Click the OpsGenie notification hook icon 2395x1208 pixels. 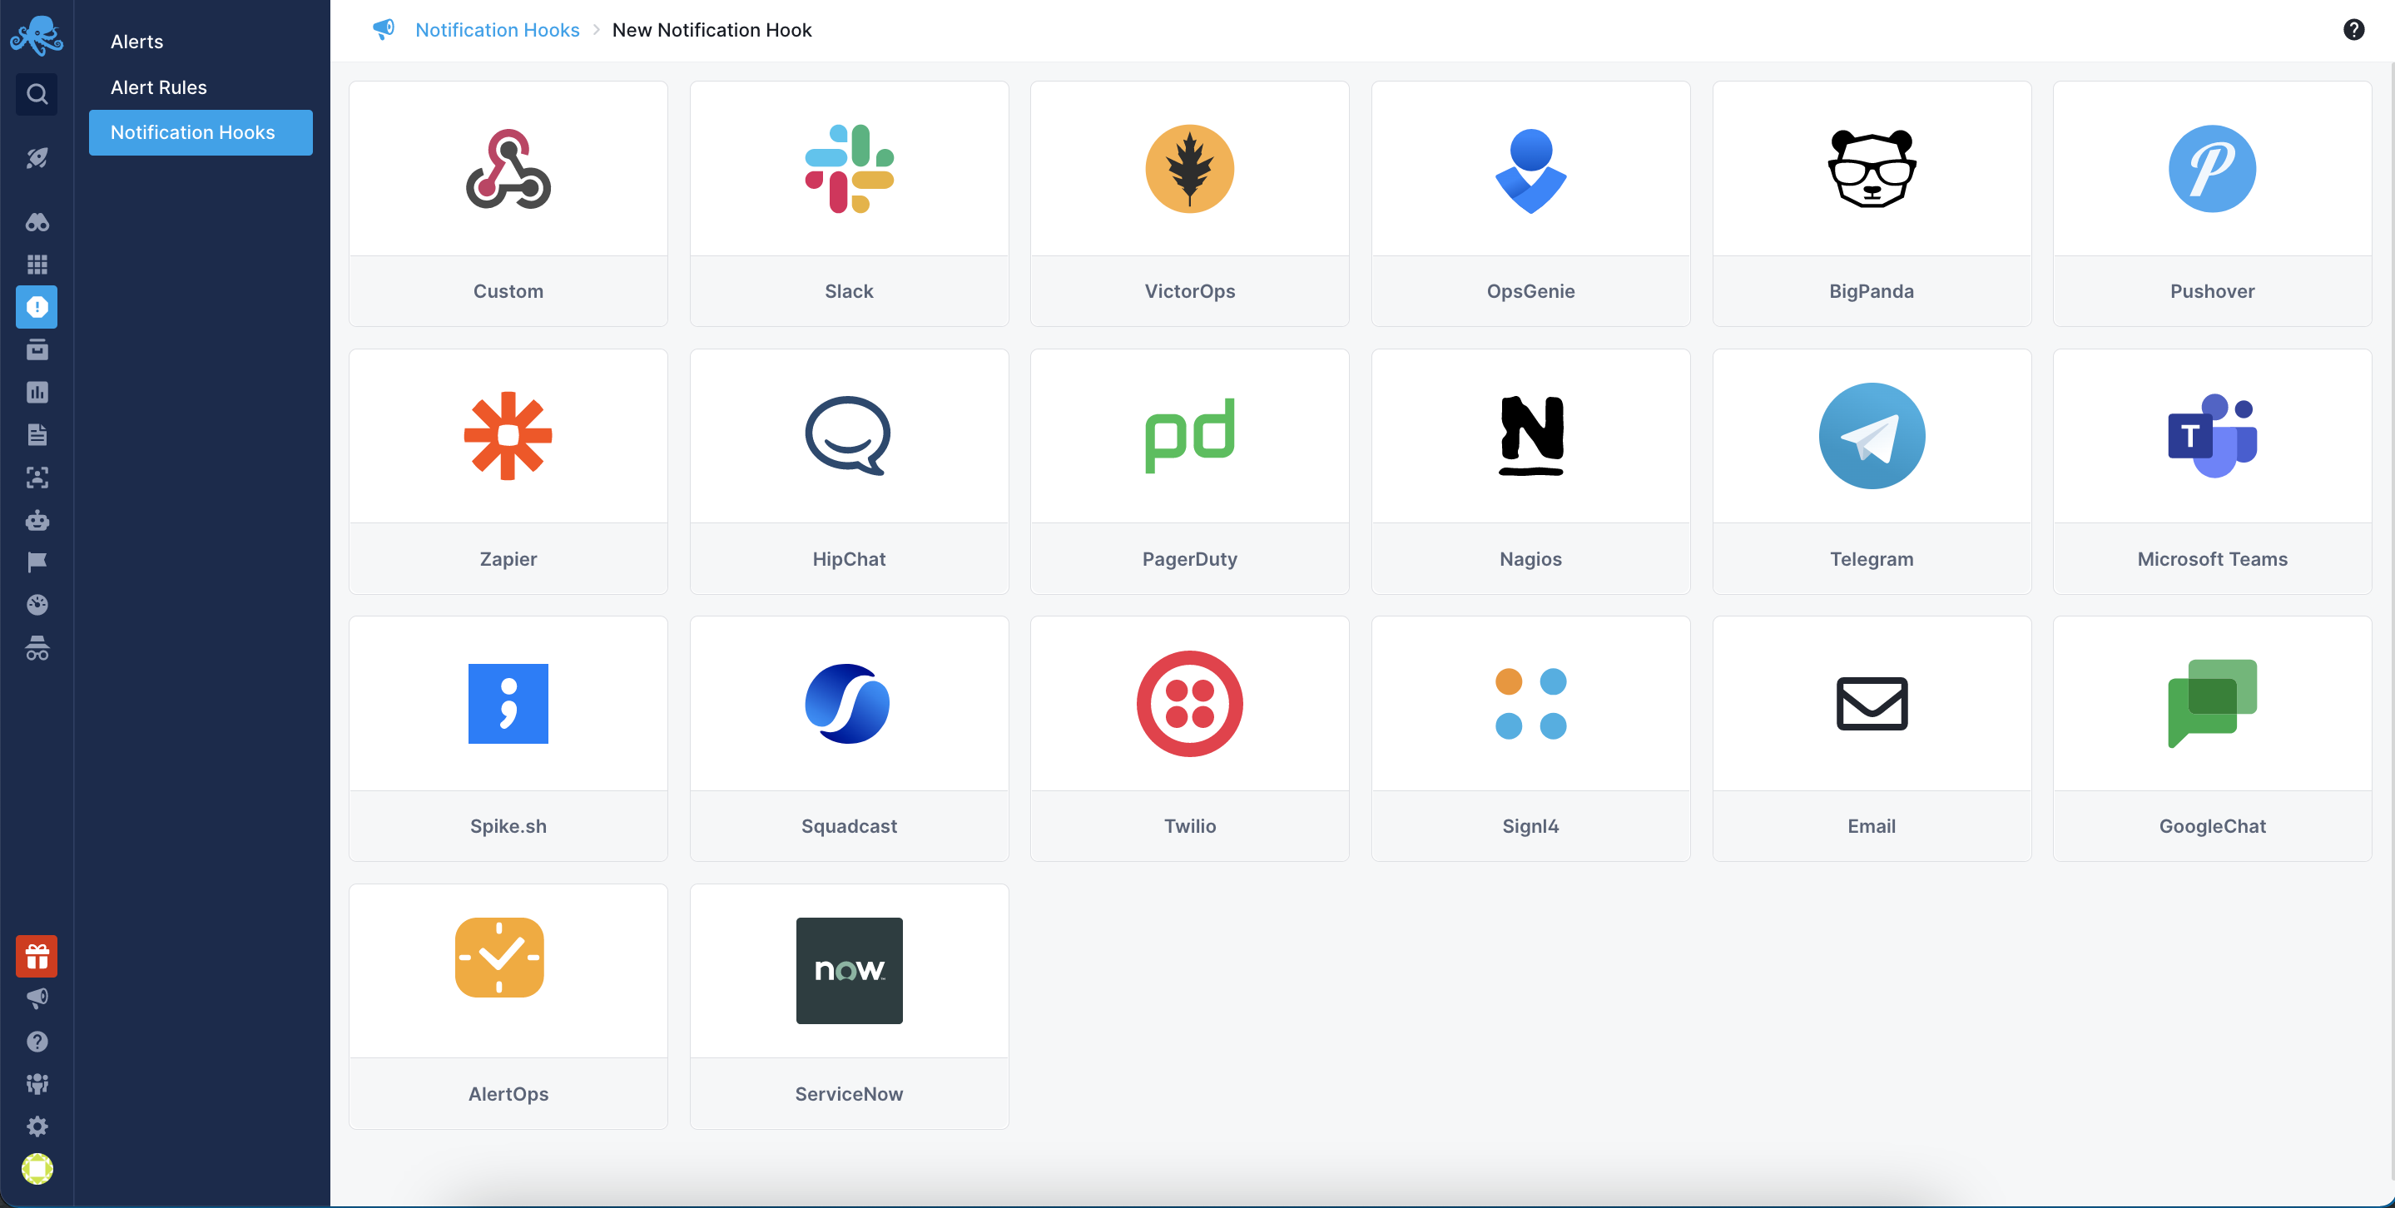point(1530,168)
